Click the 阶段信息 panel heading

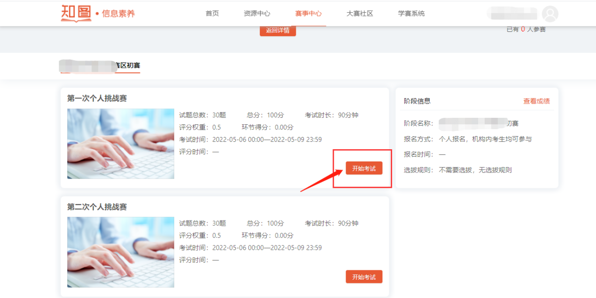click(417, 101)
